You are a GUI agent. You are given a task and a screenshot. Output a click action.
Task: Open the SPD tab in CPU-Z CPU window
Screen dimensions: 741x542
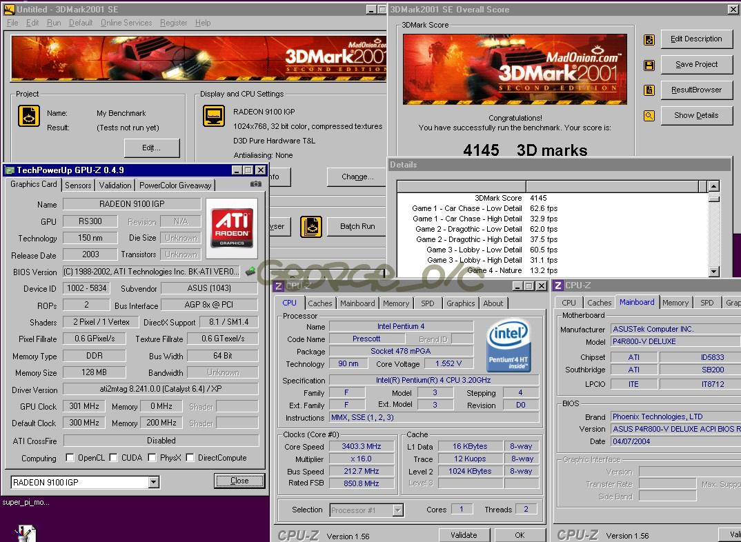(428, 303)
